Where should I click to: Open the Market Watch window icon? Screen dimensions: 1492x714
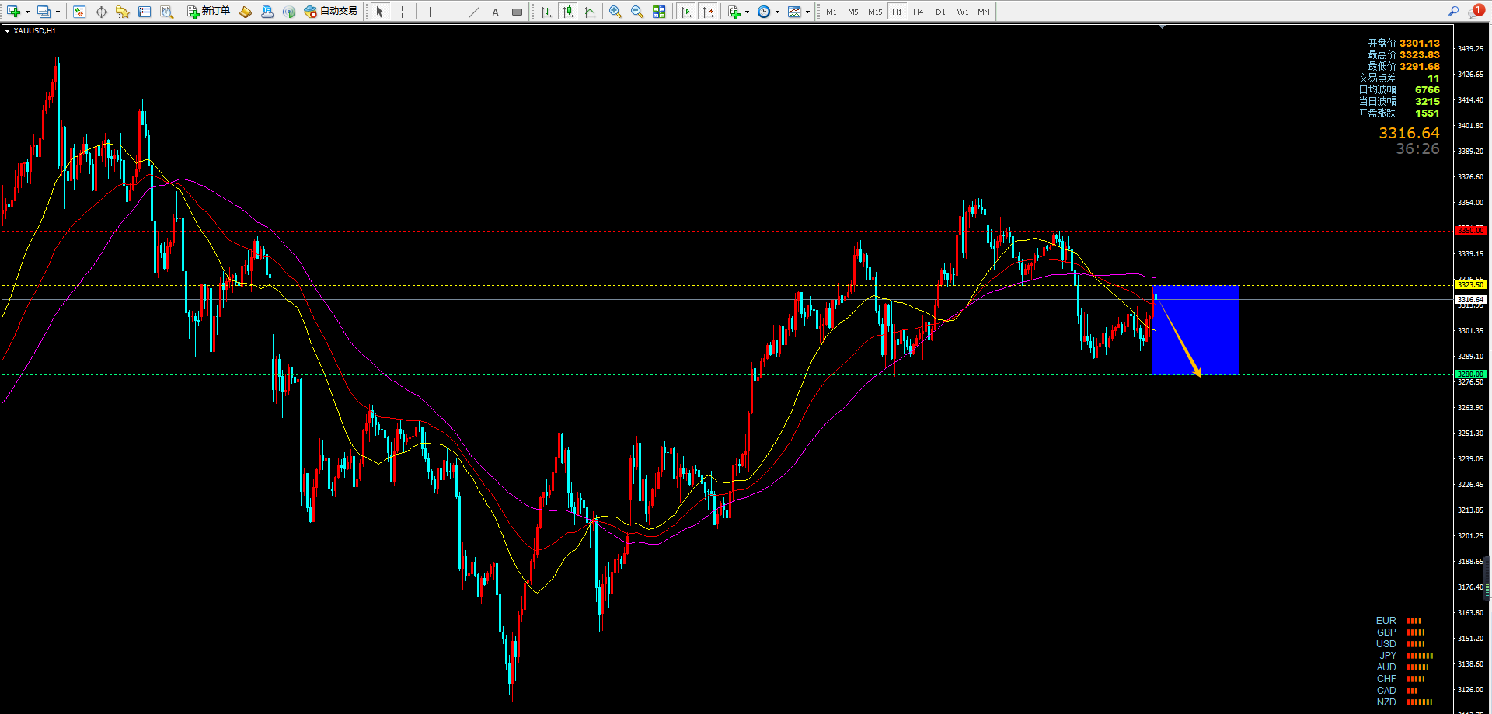79,12
